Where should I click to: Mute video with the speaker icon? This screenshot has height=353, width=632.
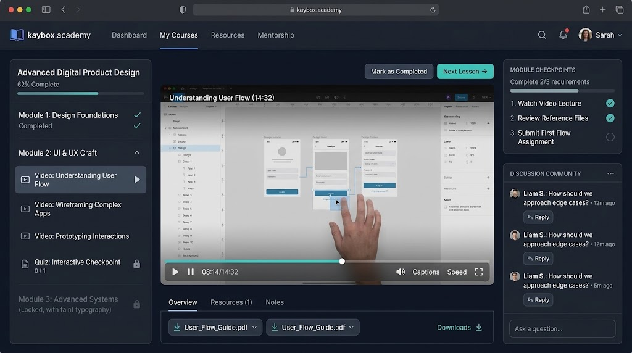400,272
